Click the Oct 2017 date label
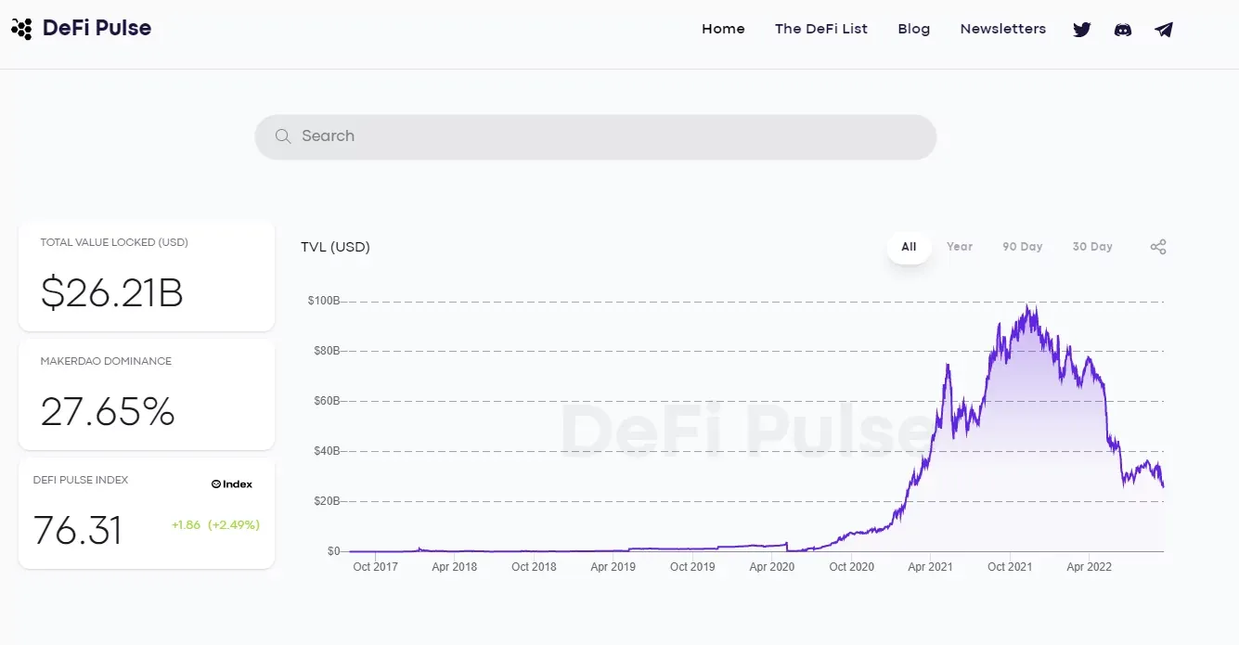Viewport: 1239px width, 645px height. coord(376,566)
